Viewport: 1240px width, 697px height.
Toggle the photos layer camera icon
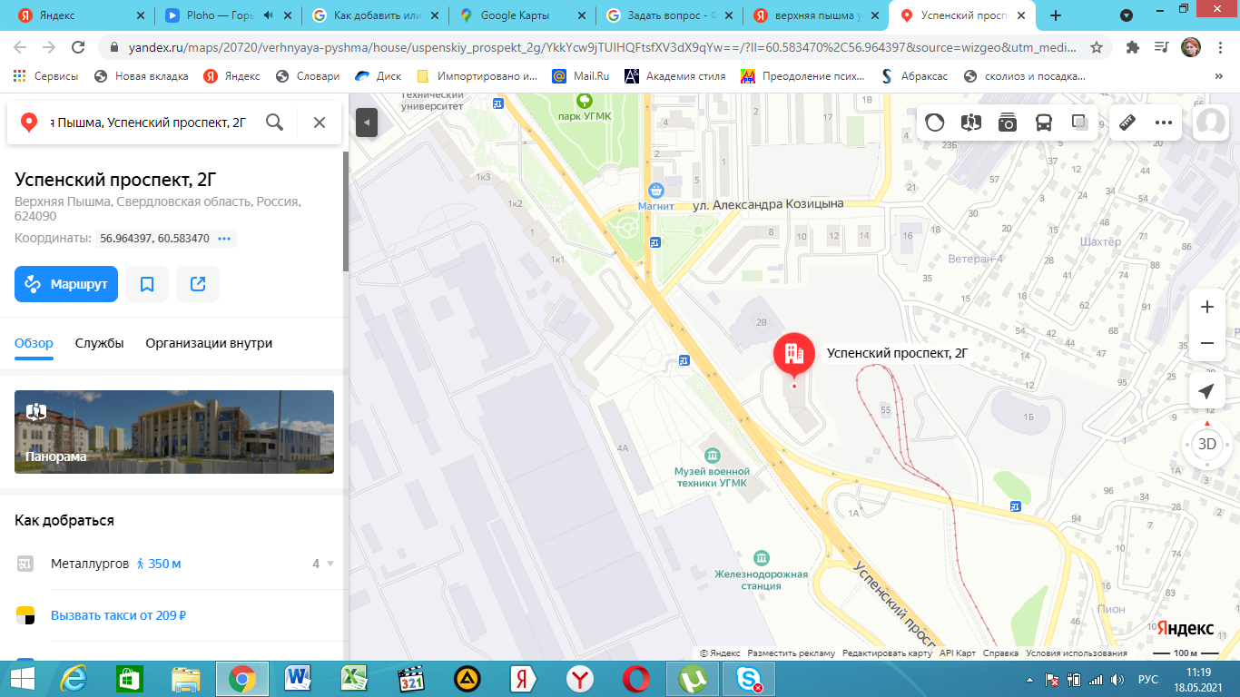(1008, 123)
